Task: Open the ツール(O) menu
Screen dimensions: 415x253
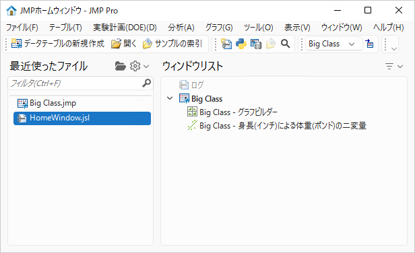Action: [x=258, y=27]
